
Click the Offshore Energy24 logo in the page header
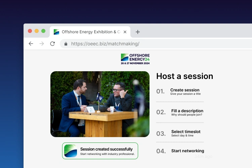pos(135,59)
